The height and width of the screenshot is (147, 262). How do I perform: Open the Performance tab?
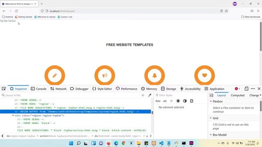pos(126,89)
